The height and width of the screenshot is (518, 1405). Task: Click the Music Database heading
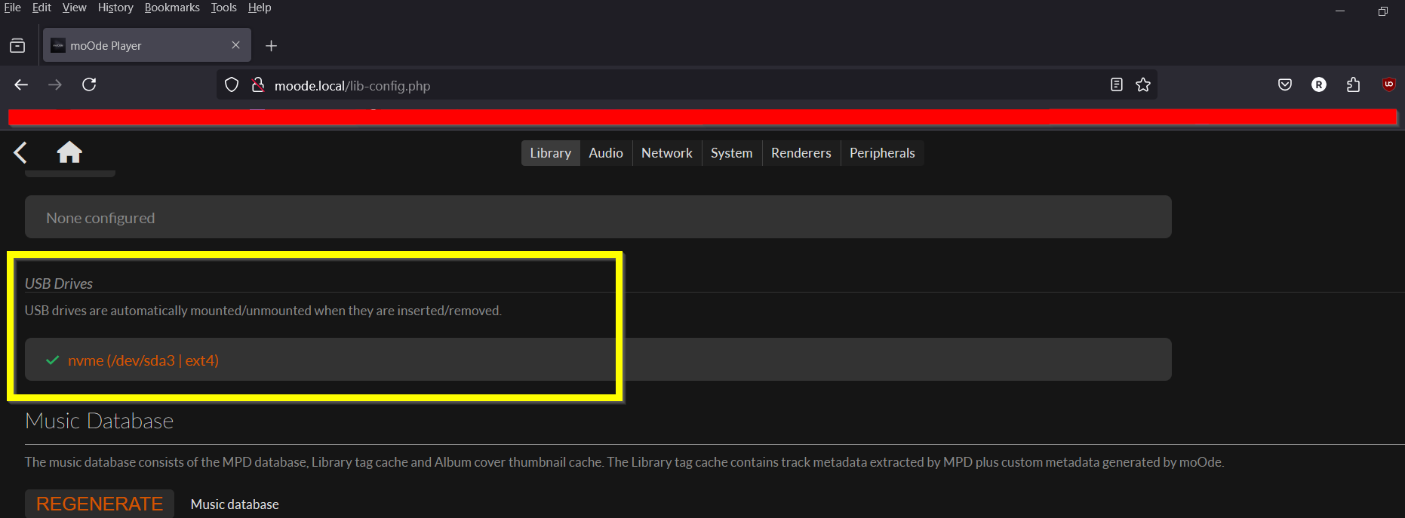tap(100, 421)
